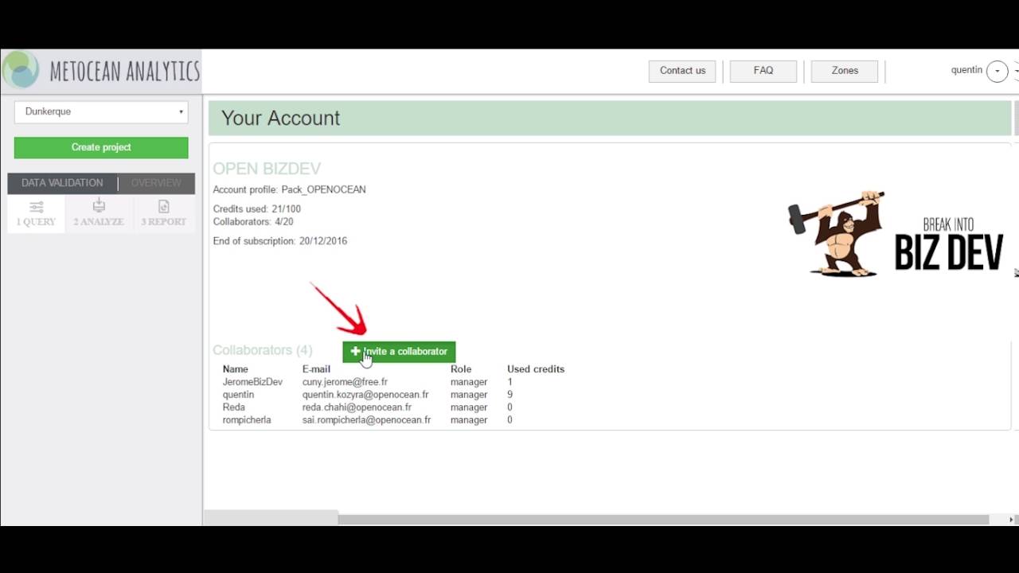The image size is (1019, 573).
Task: Click the Collaborators (4) heading
Action: (x=263, y=350)
